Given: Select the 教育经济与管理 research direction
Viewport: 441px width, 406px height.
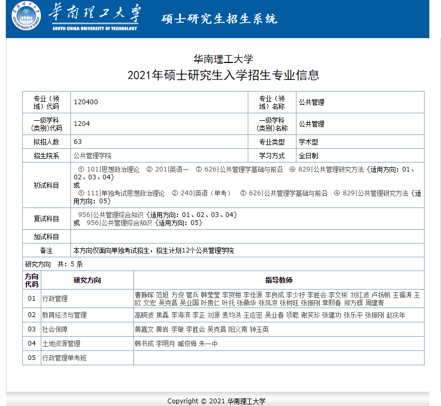Looking at the screenshot, I should 65,315.
